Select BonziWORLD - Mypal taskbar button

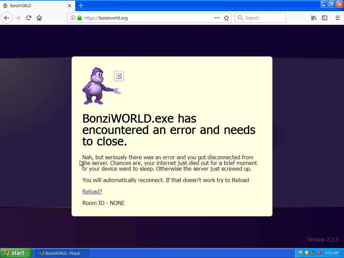[62, 253]
